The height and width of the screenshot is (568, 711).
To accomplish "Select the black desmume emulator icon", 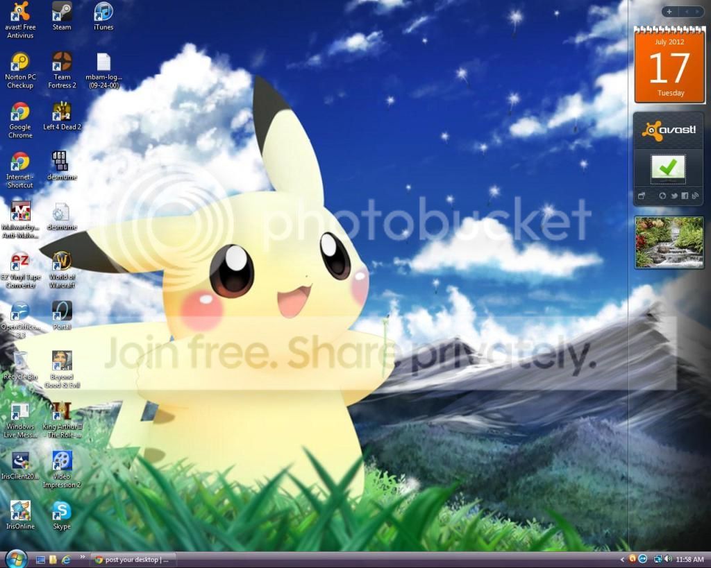I will (62, 166).
